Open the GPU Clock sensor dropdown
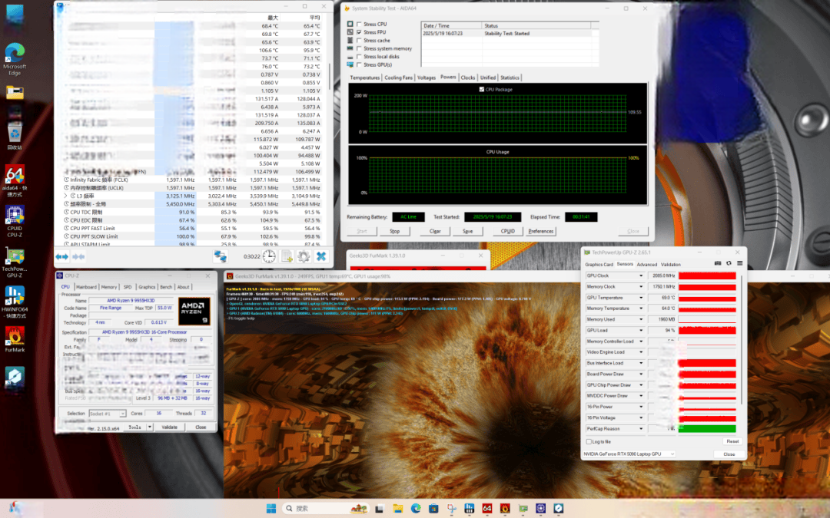Screen dimensions: 830x518 tap(641, 276)
